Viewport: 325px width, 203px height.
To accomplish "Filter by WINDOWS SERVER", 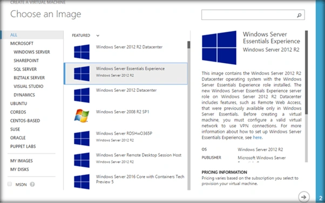I will point(32,52).
